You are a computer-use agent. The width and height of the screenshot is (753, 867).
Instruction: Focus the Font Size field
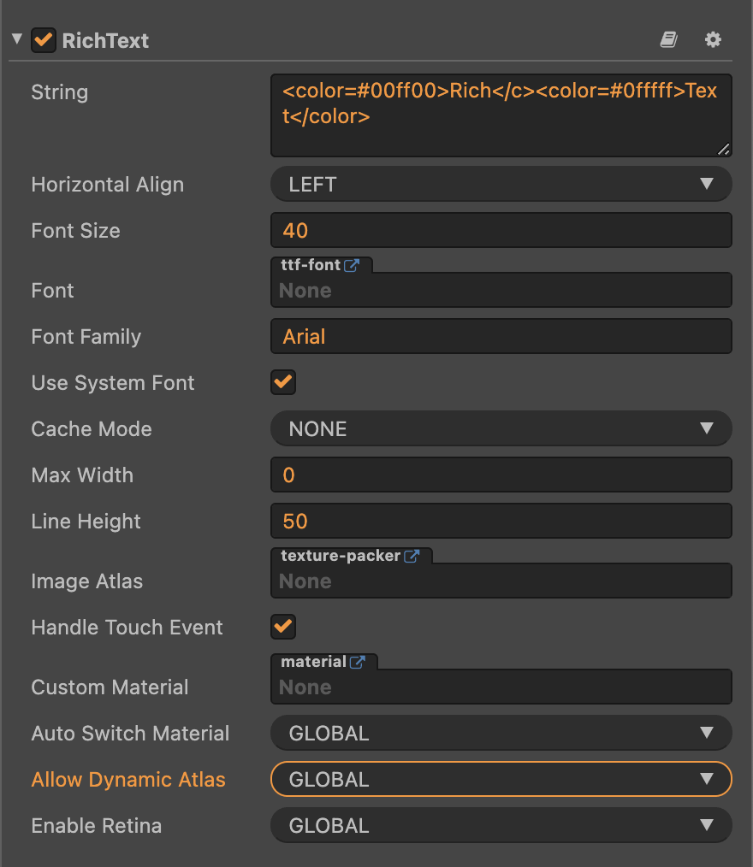click(501, 231)
